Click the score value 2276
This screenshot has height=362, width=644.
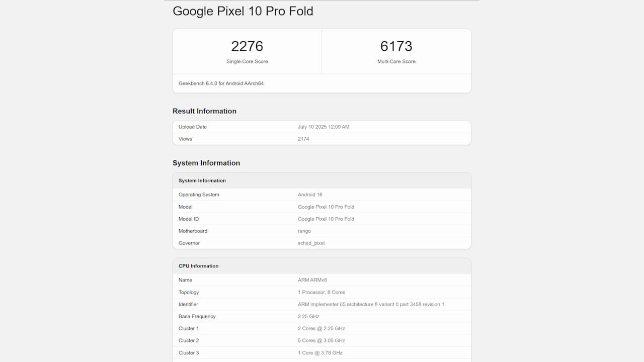coord(247,46)
